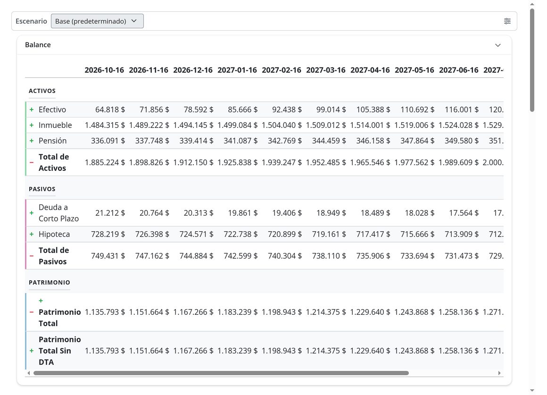547x395 pixels.
Task: Click the 2027-04-16 column header
Action: (370, 70)
